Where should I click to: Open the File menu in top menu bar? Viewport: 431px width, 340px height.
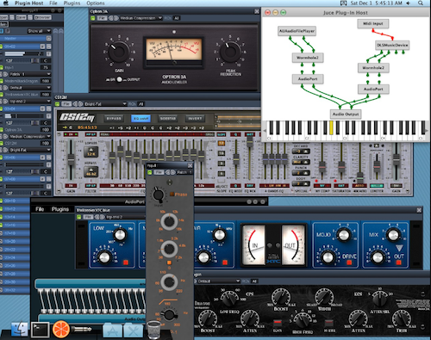(53, 3)
